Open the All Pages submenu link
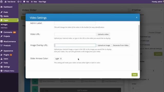 coord(4,25)
